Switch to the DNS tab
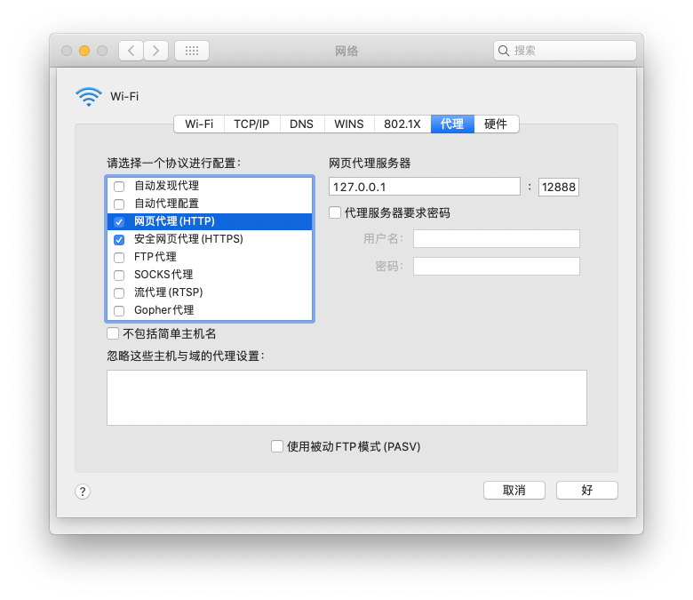The width and height of the screenshot is (693, 600). 301,124
